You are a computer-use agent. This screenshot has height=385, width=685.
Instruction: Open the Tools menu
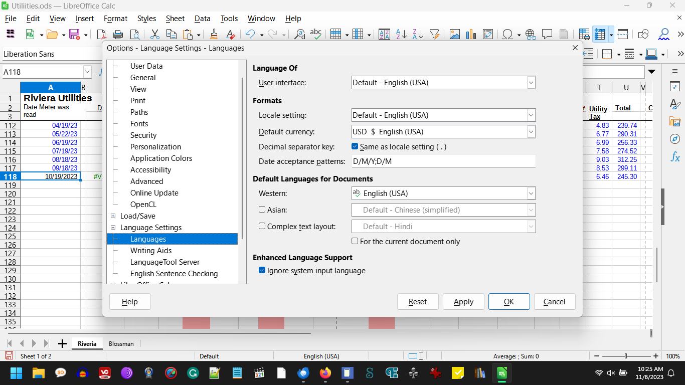229,19
